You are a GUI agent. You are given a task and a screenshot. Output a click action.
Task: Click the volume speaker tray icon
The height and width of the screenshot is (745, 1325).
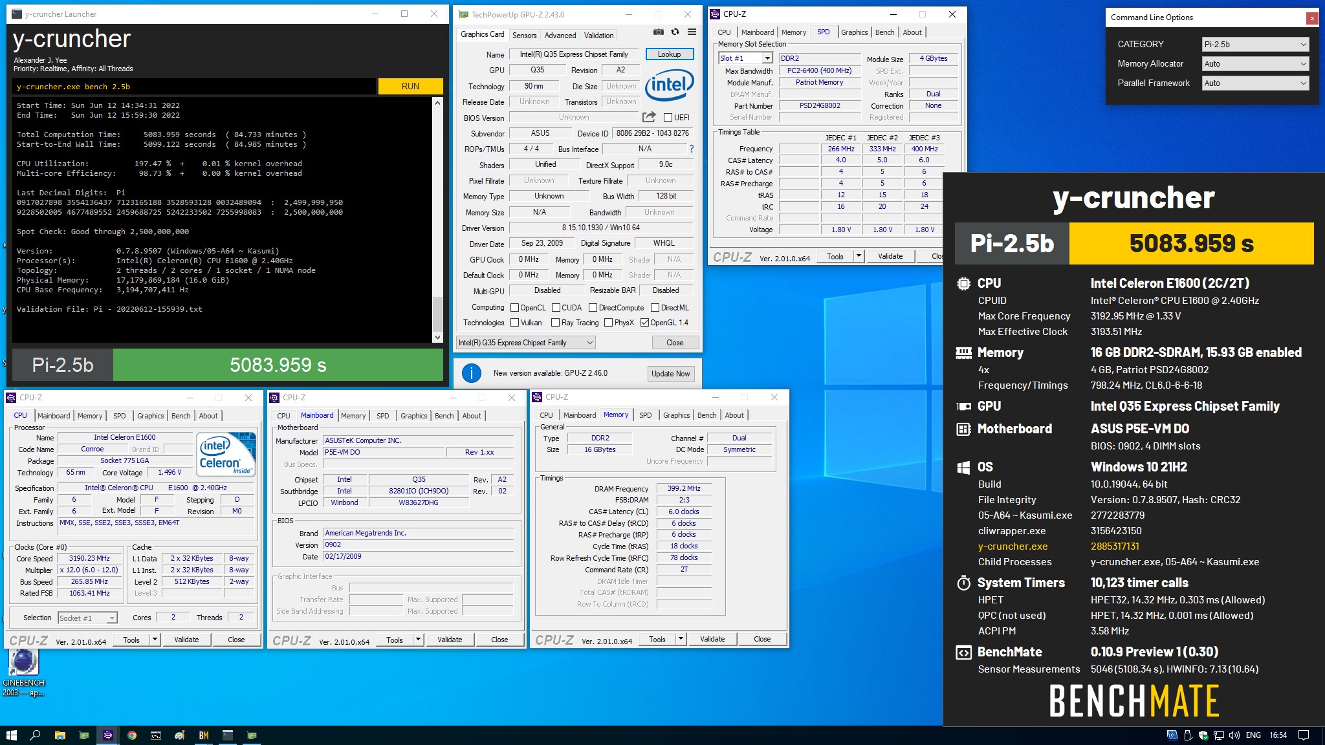point(1234,735)
